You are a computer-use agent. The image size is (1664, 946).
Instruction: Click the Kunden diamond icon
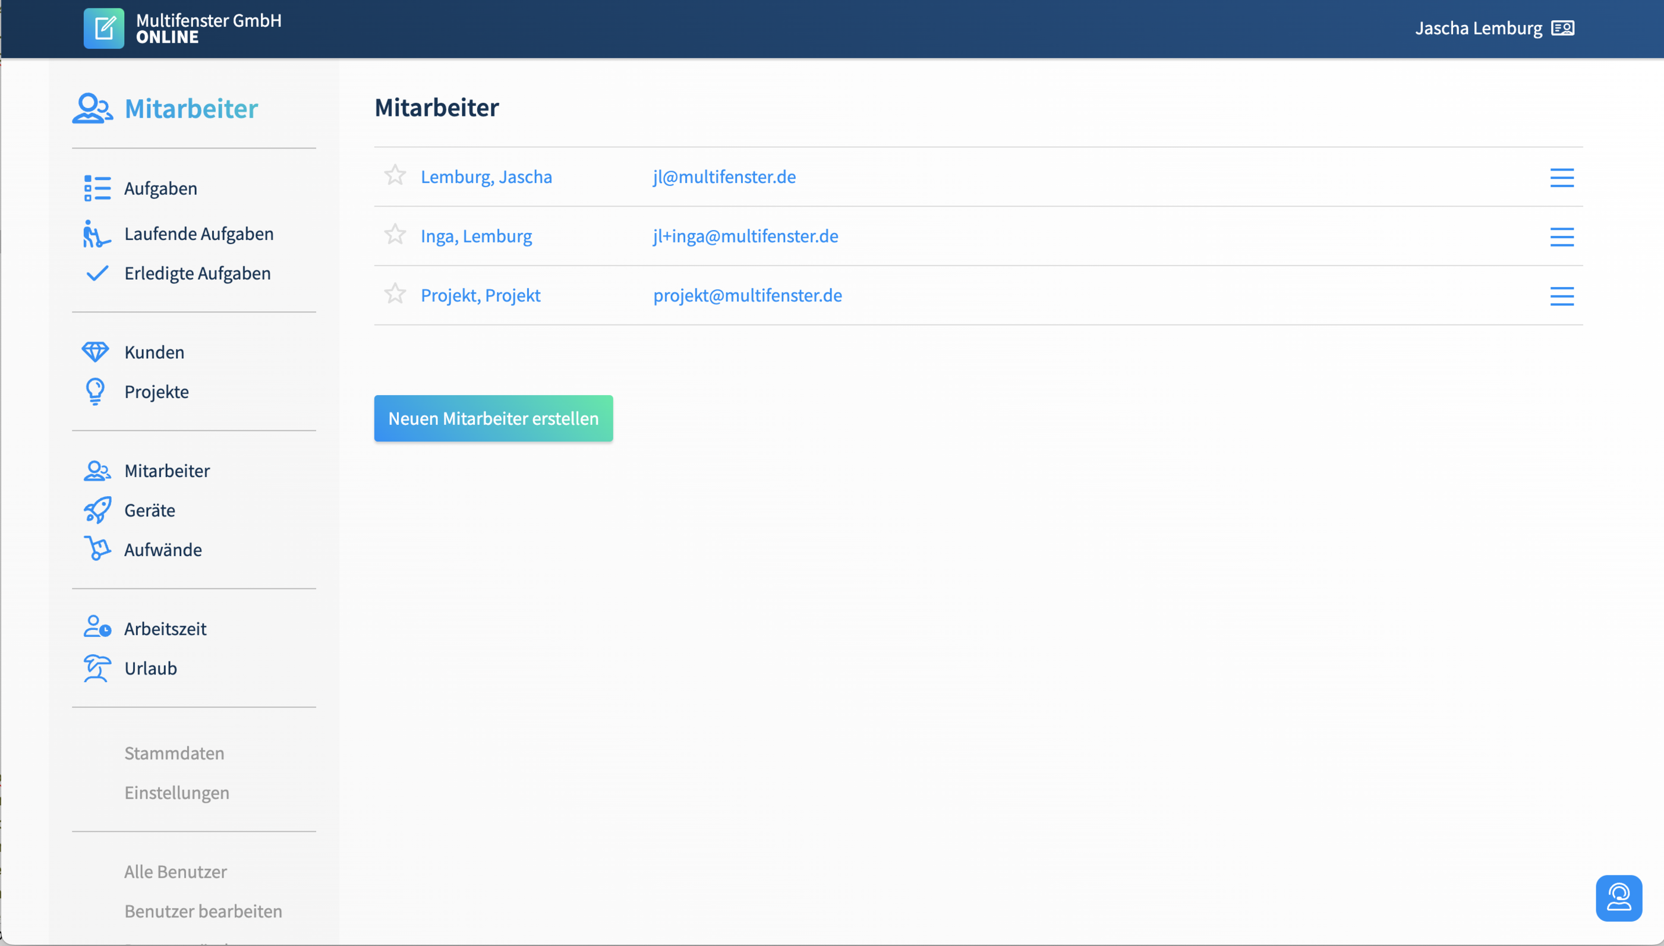pos(96,352)
